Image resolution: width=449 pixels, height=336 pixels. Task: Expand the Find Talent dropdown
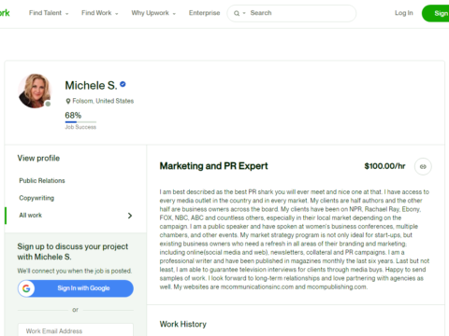(49, 13)
